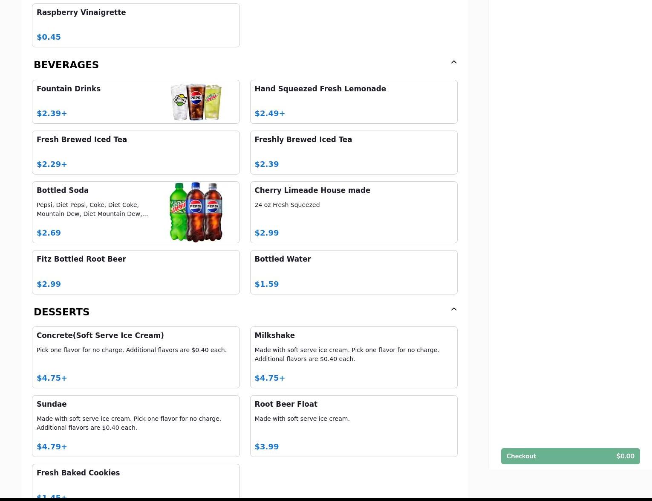The image size is (652, 501).
Task: Select Raspberry Vinaigrette dressing item
Action: point(136,25)
